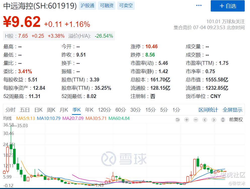250x189 pixels.
Task: Click the 流通值 value 1232.85亿
Action: 217,88
